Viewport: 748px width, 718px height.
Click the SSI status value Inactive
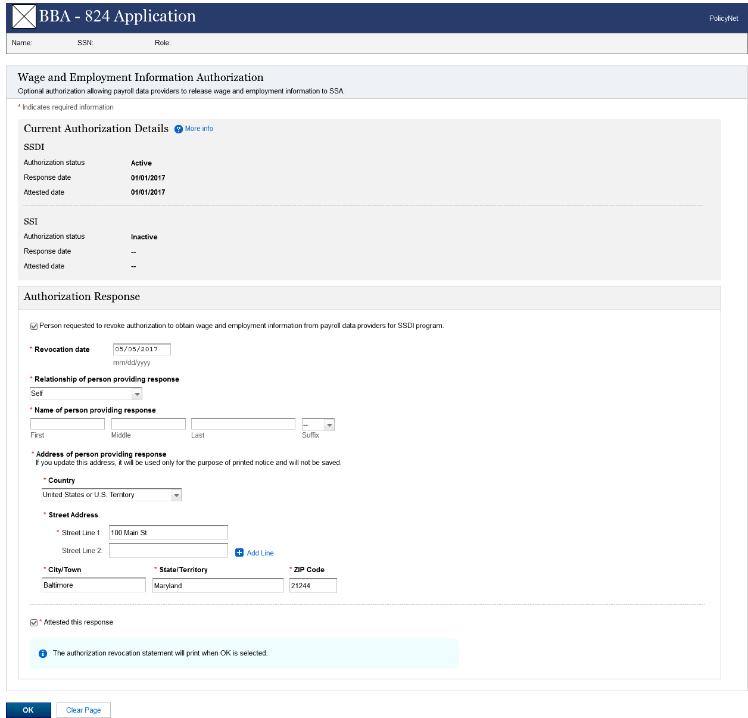pyautogui.click(x=144, y=237)
